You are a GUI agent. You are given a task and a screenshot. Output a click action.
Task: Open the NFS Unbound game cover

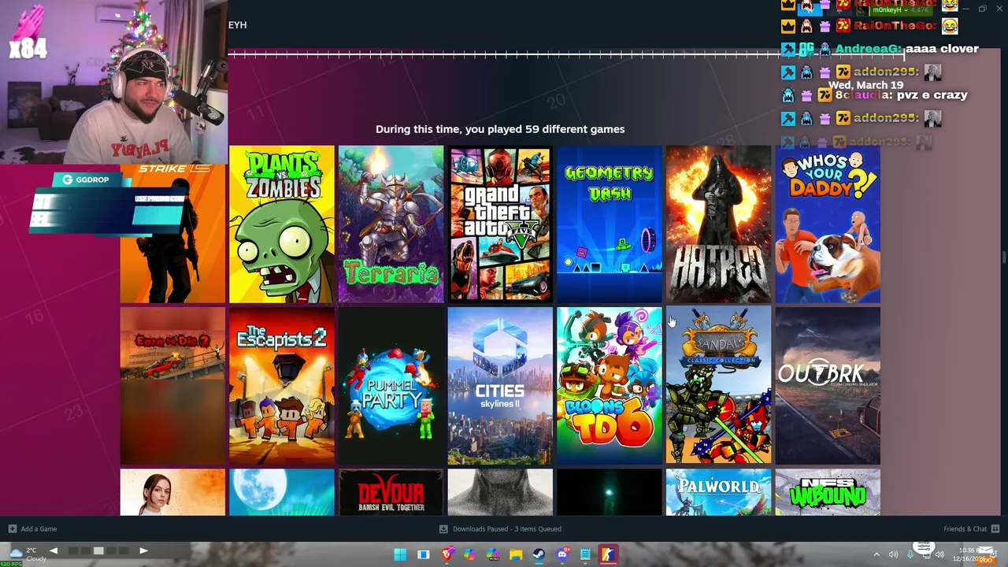(828, 492)
